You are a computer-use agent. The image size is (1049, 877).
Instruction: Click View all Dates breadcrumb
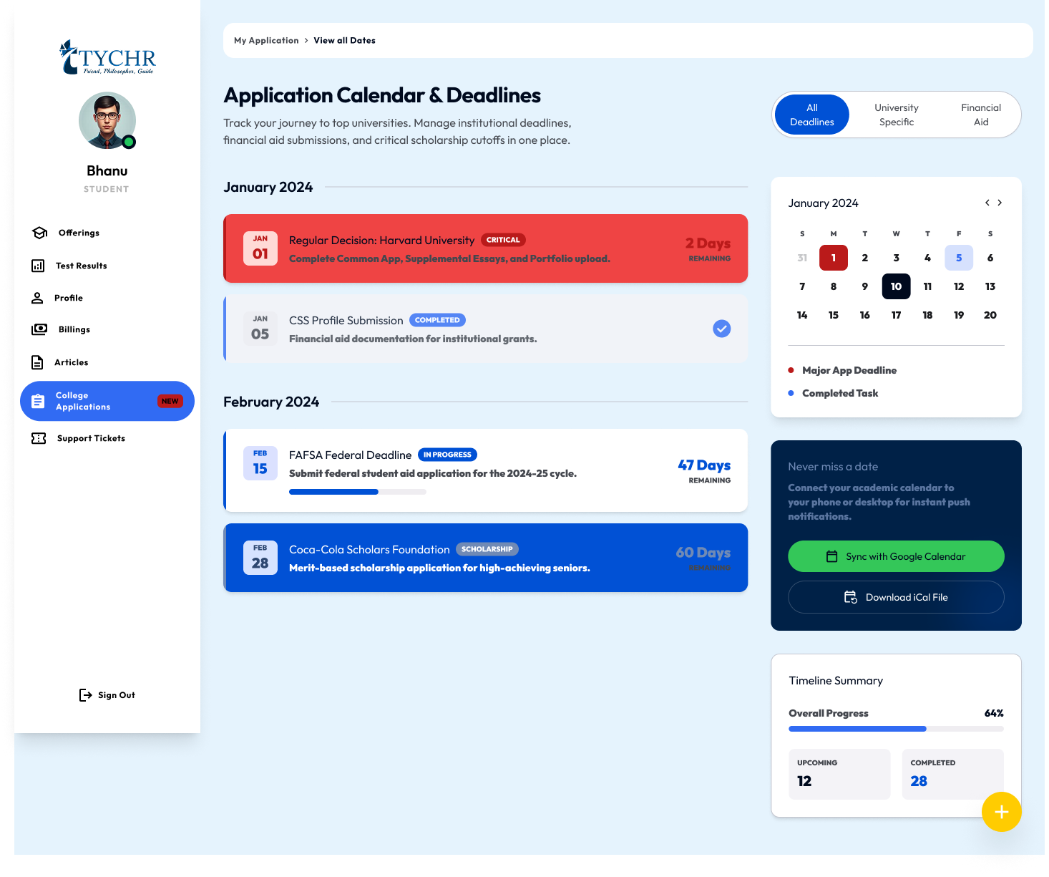coord(344,40)
